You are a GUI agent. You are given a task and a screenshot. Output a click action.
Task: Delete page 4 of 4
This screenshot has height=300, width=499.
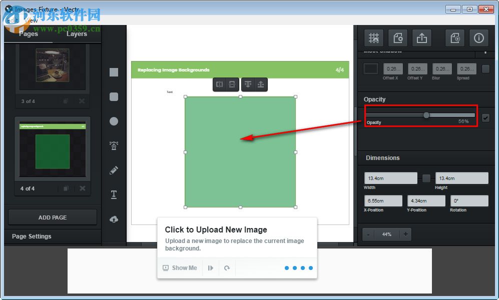[x=83, y=188]
